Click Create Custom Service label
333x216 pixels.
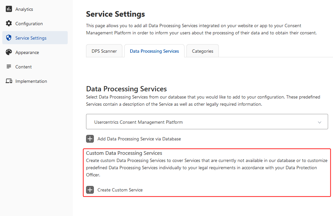(x=120, y=190)
